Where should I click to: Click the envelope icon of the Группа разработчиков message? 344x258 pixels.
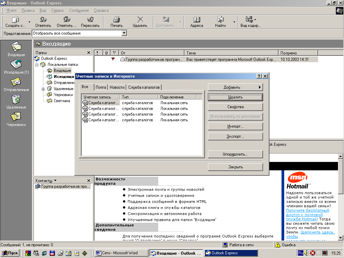pyautogui.click(x=122, y=59)
